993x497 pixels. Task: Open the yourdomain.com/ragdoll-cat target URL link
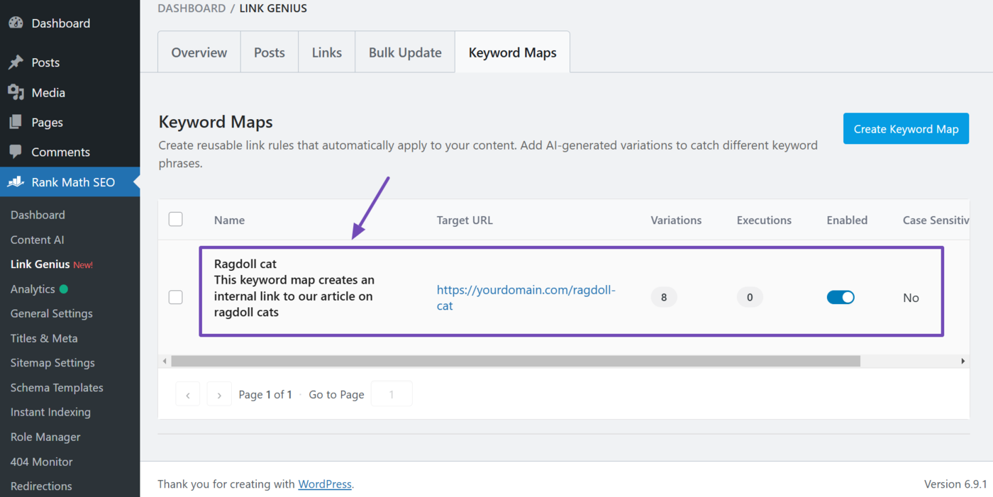click(x=526, y=298)
